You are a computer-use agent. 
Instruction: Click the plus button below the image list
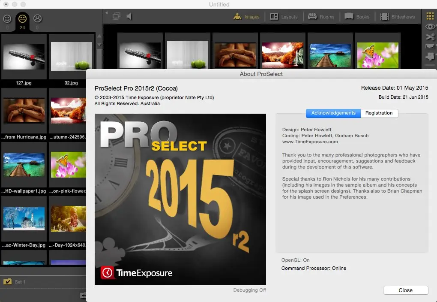click(x=83, y=295)
